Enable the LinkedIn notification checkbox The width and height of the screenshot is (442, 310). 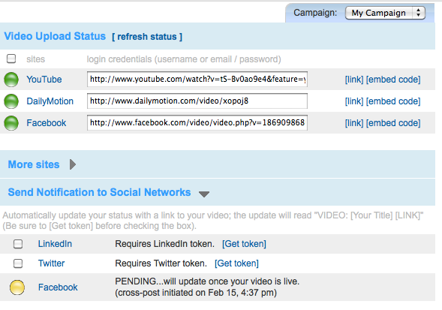coord(18,244)
